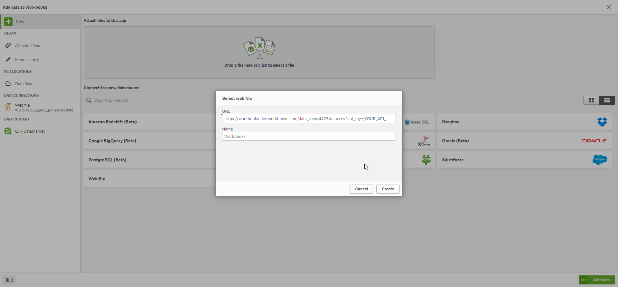Screen dimensions: 618x287
Task: Switch to list view of connectors
Action: 607,100
